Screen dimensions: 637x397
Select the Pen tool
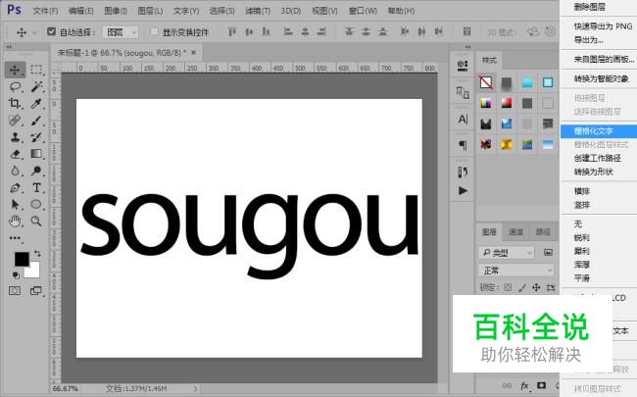point(15,188)
